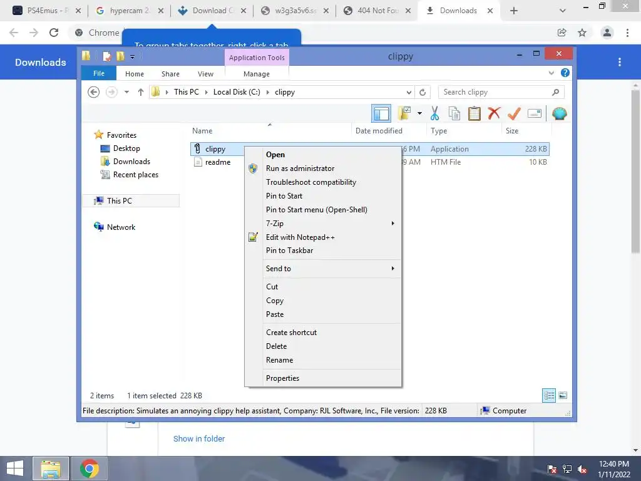The height and width of the screenshot is (481, 641).
Task: Click the Copy pages toolbar icon
Action: pos(454,113)
